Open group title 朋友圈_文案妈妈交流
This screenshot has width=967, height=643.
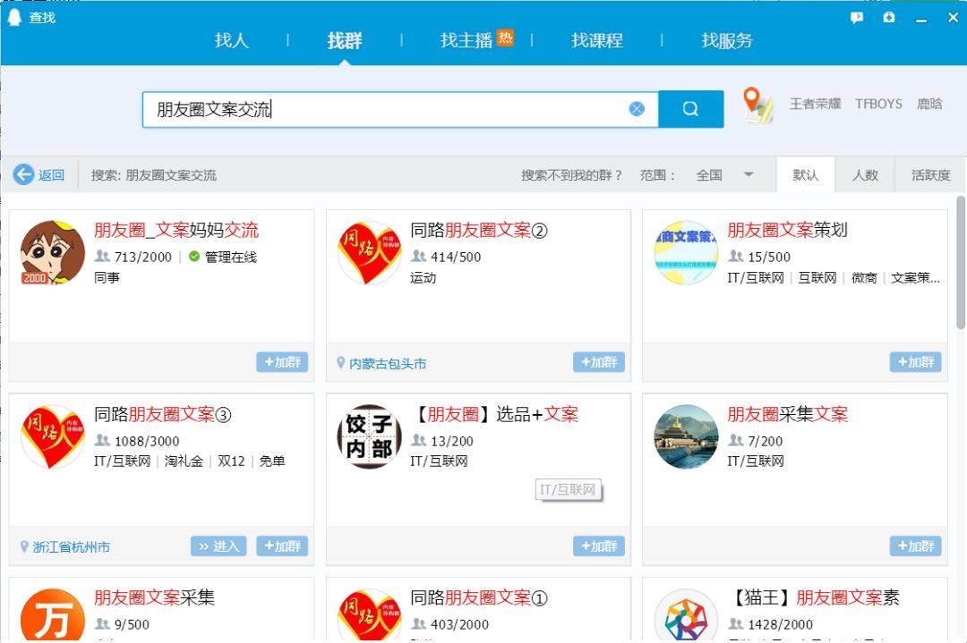tap(176, 231)
